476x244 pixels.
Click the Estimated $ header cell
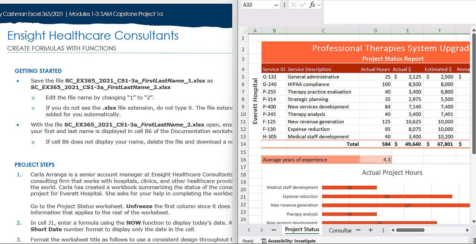pyautogui.click(x=440, y=69)
